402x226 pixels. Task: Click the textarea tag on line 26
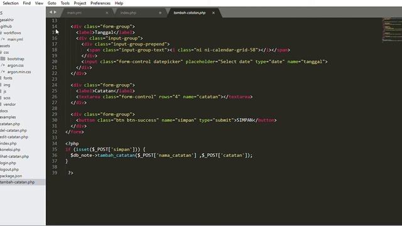(x=89, y=97)
